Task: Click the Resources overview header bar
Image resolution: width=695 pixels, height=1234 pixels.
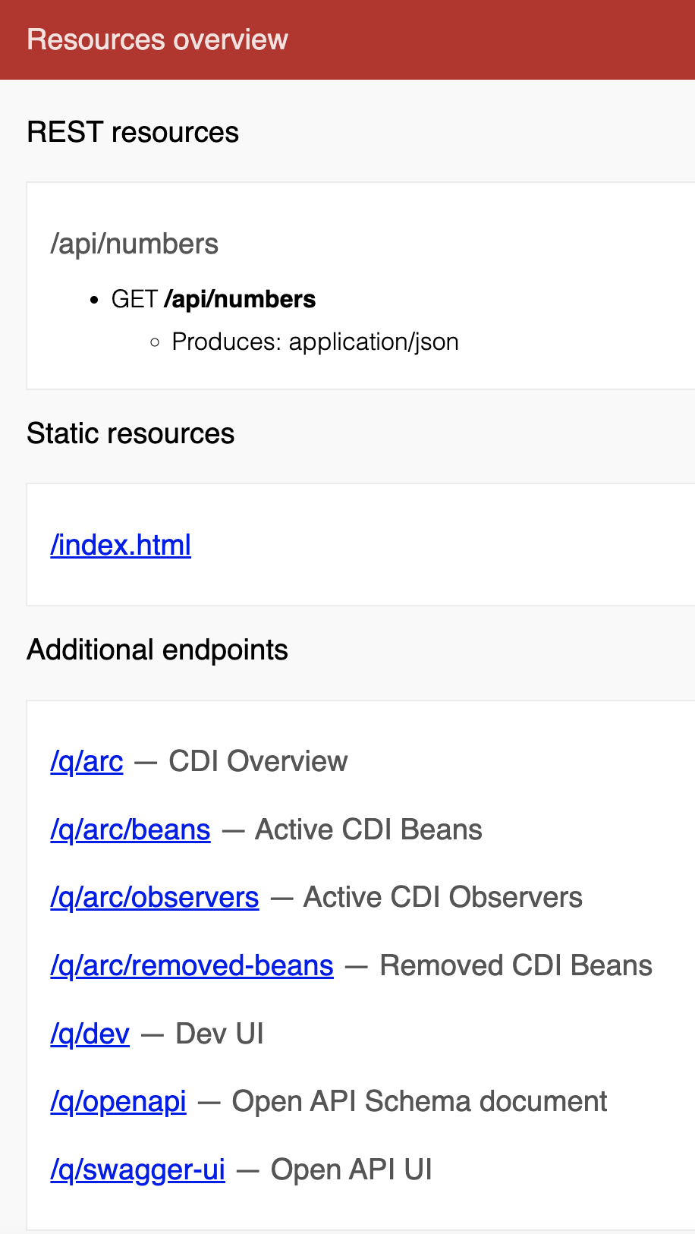Action: click(157, 39)
